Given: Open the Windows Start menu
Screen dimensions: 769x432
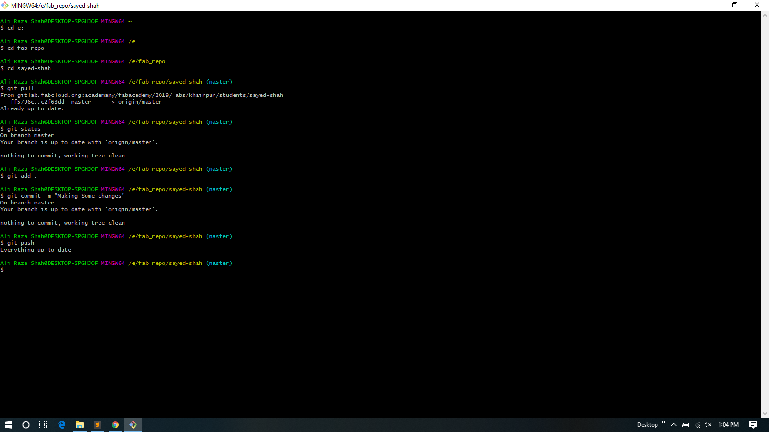Looking at the screenshot, I should [9, 425].
